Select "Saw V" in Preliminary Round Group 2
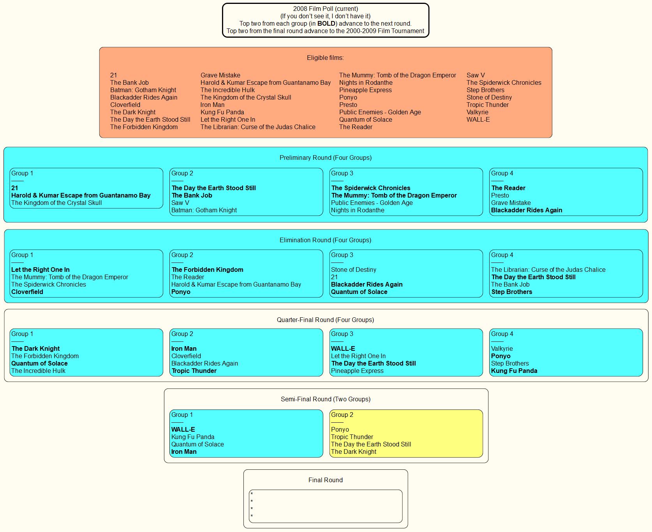652x532 pixels. point(180,203)
